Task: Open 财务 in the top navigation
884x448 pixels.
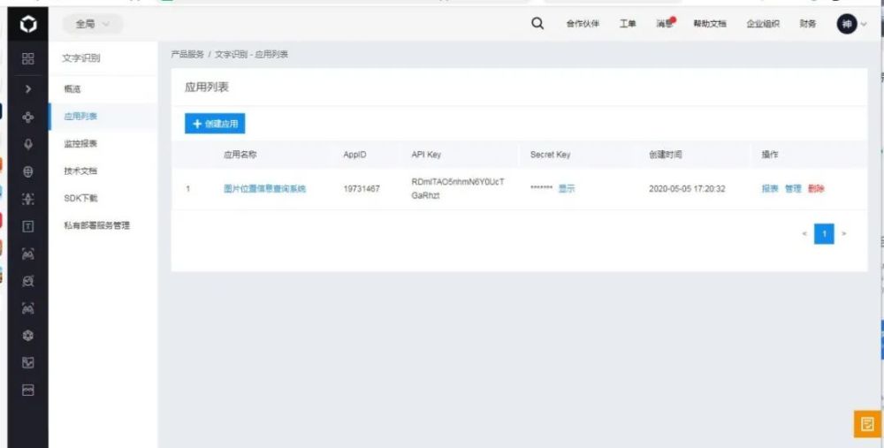Action: coord(807,24)
